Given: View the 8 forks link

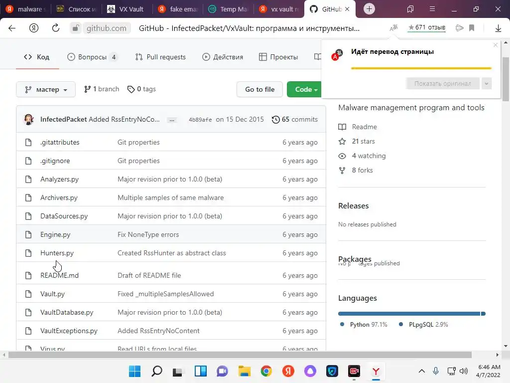Looking at the screenshot, I should tap(356, 171).
